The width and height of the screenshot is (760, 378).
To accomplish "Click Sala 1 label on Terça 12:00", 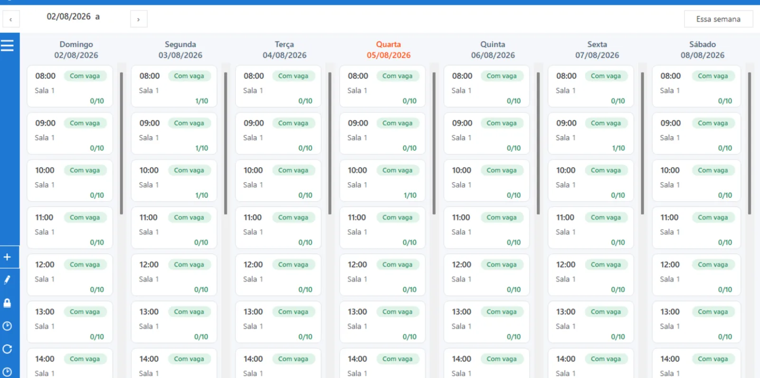I will pos(253,279).
